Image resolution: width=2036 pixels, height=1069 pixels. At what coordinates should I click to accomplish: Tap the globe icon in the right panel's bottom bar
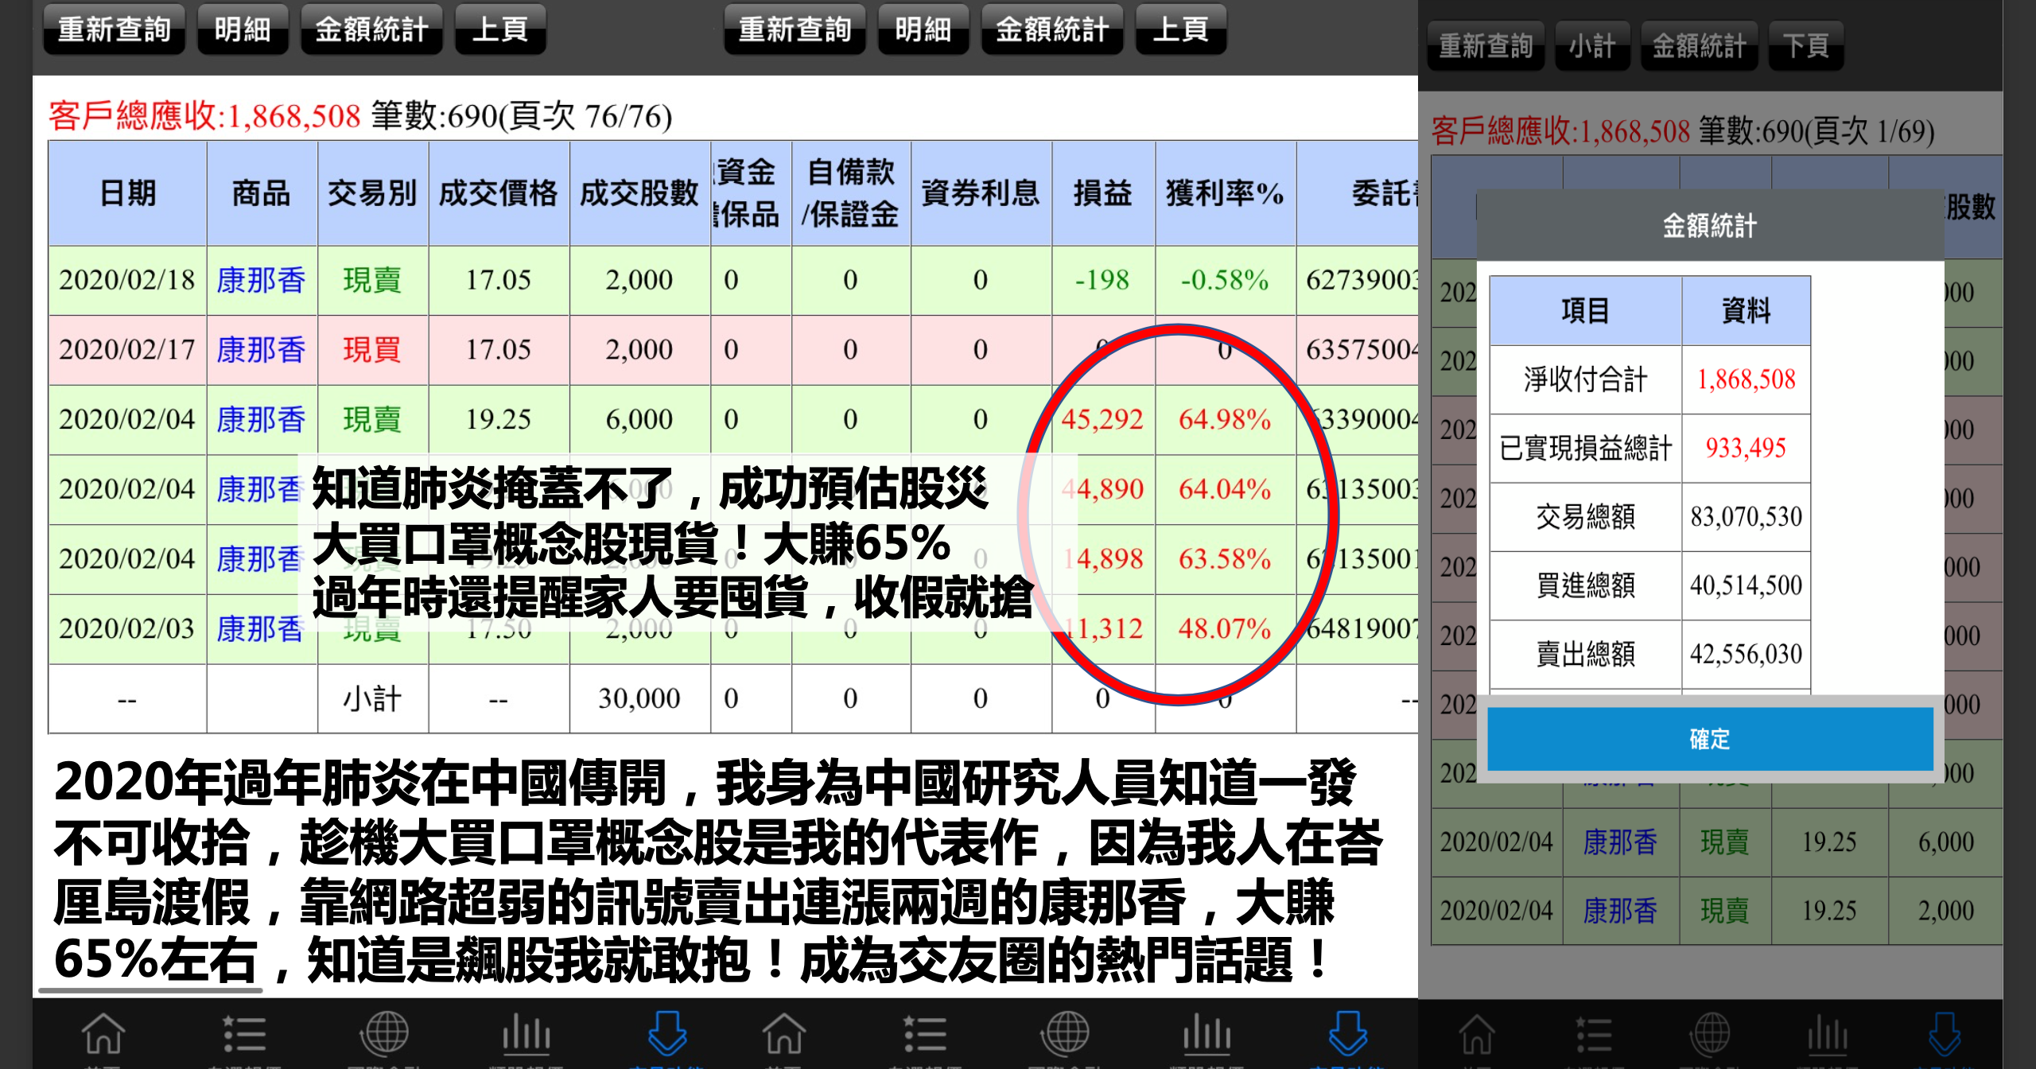coord(1711,1035)
